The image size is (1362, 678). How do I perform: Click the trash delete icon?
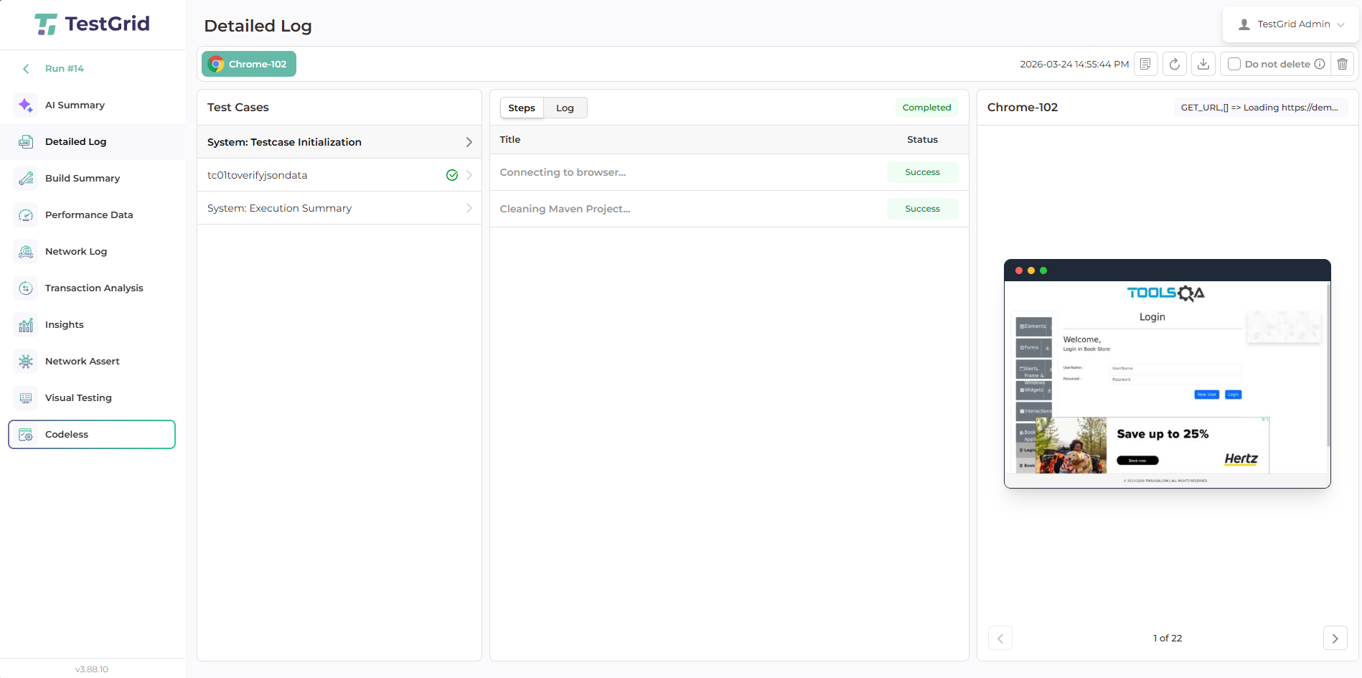pyautogui.click(x=1342, y=65)
